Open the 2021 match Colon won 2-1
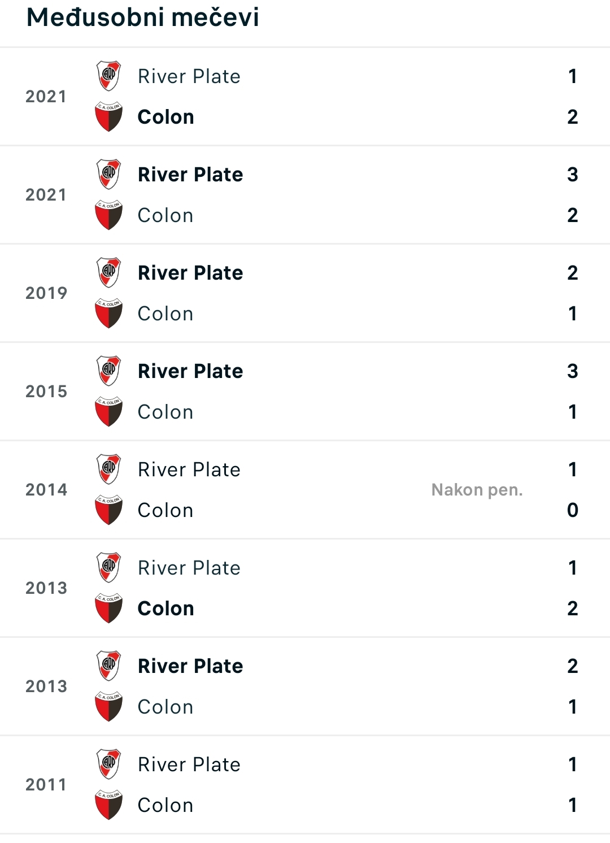The image size is (610, 843). pyautogui.click(x=305, y=97)
